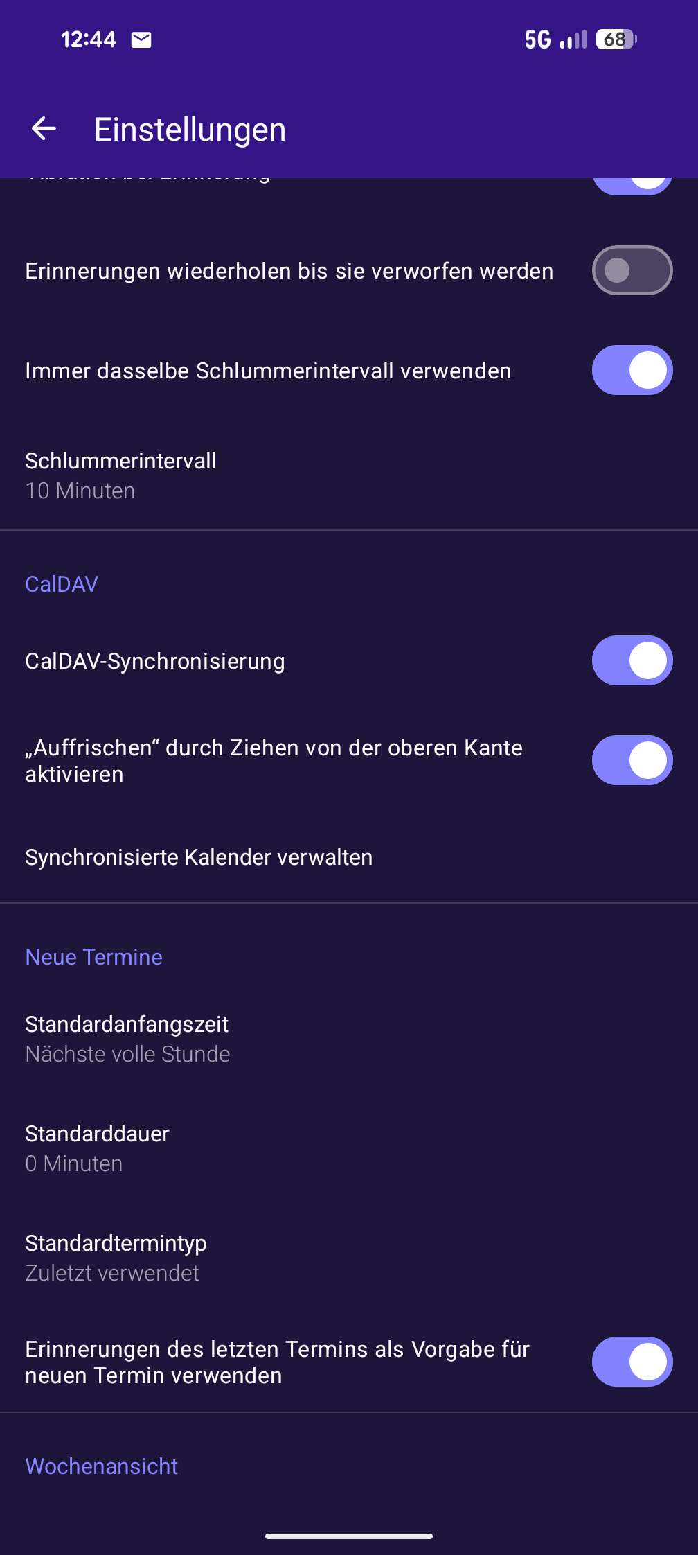Open Schlummerintervall 10 Minuten selector

point(120,475)
